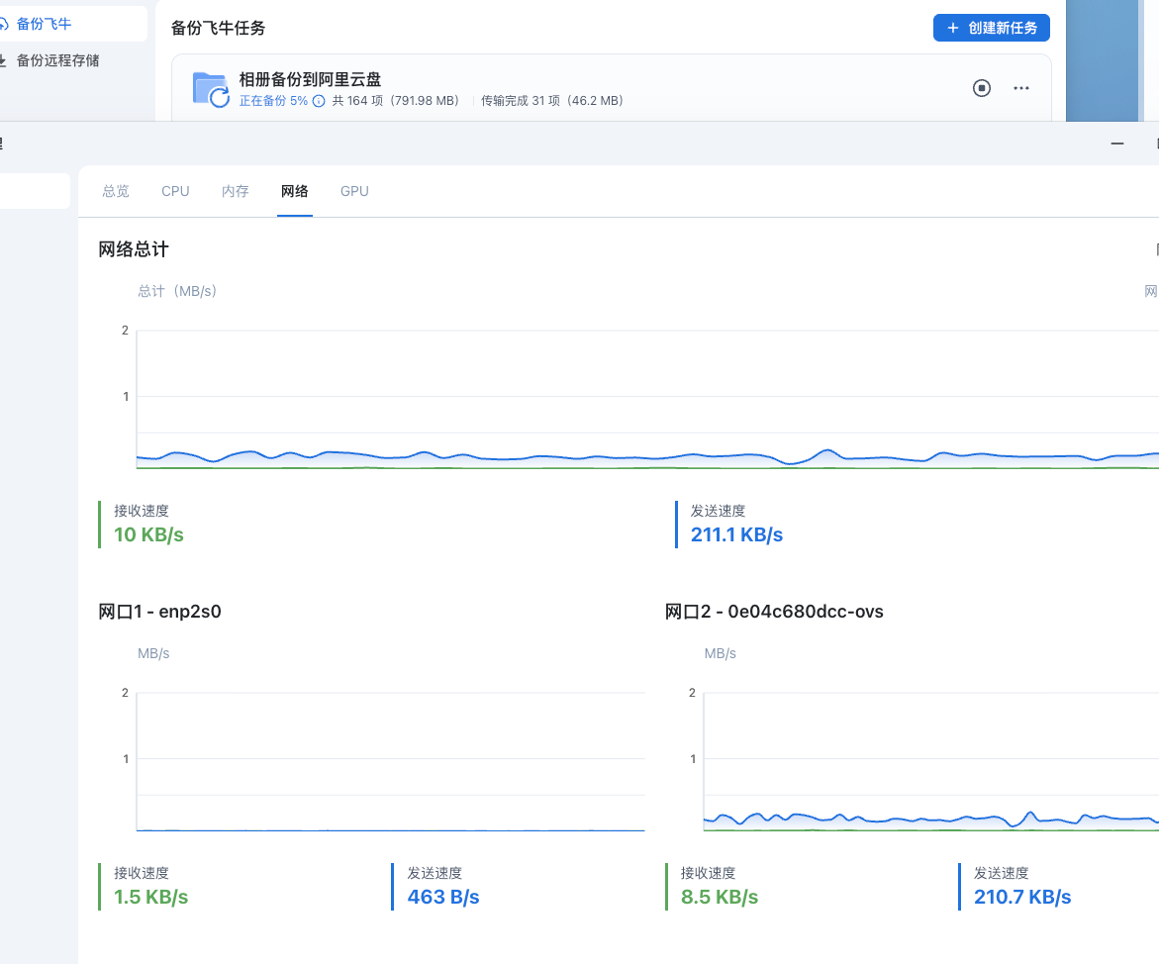The height and width of the screenshot is (964, 1159).
Task: Click the 备份远程存储 download sidebar icon
Action: (x=3, y=60)
